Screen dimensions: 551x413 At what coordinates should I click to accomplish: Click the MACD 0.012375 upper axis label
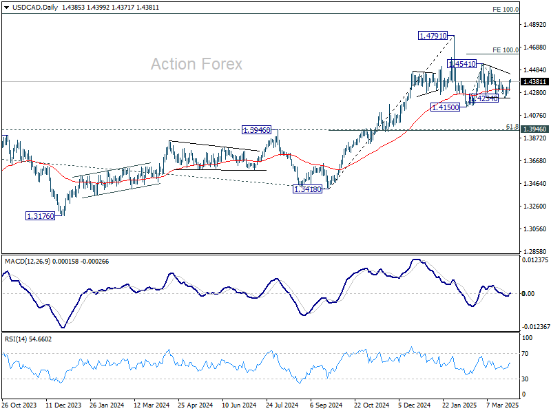pyautogui.click(x=535, y=260)
